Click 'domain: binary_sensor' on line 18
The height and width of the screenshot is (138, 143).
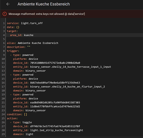[x=29, y=91]
